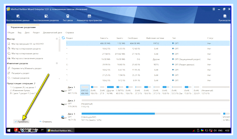Screen dimensions: 237x139
Task: Open the Диск menu
Action: (27, 32)
